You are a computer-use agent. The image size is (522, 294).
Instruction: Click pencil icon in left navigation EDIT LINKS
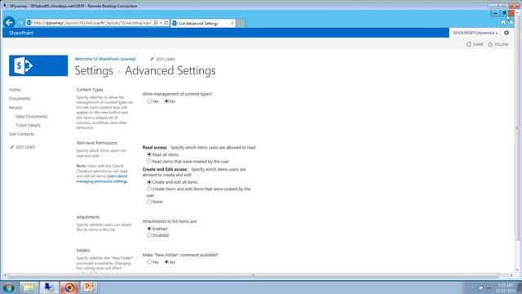pos(12,147)
